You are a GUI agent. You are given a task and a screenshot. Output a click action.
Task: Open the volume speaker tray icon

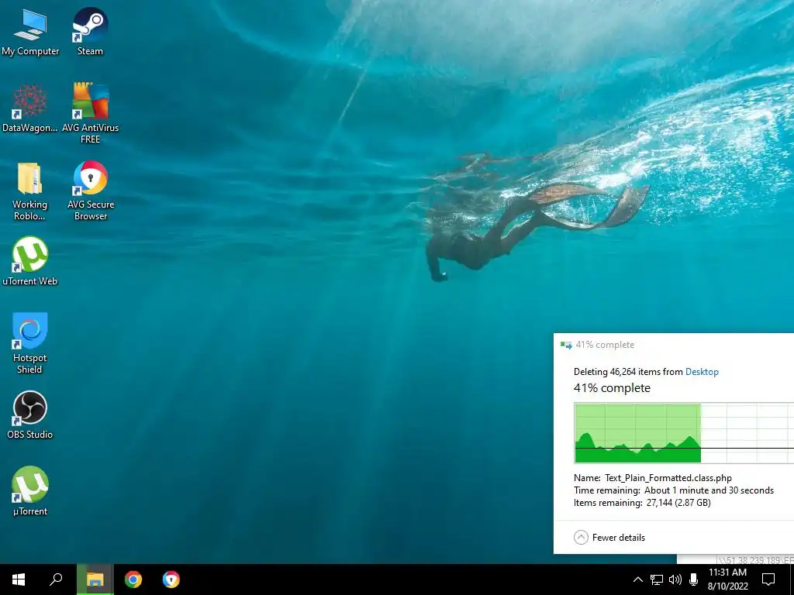675,580
